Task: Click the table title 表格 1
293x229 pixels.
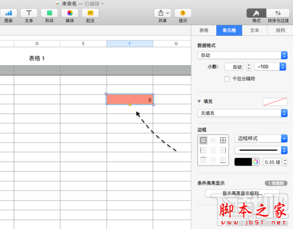Action: [37, 58]
